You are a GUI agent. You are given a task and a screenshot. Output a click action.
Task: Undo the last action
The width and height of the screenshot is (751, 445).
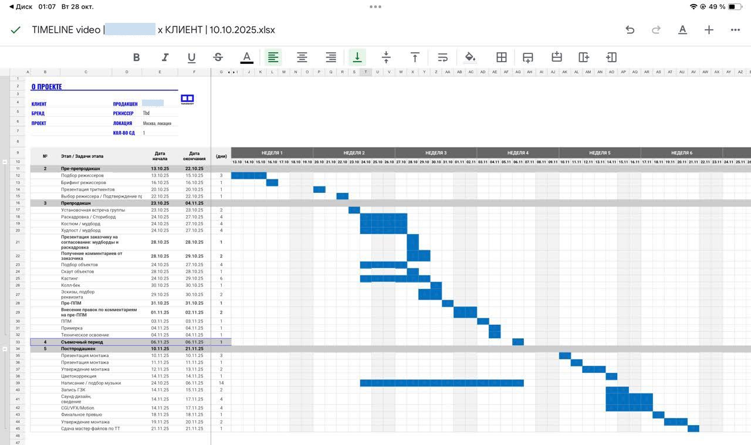coord(630,30)
